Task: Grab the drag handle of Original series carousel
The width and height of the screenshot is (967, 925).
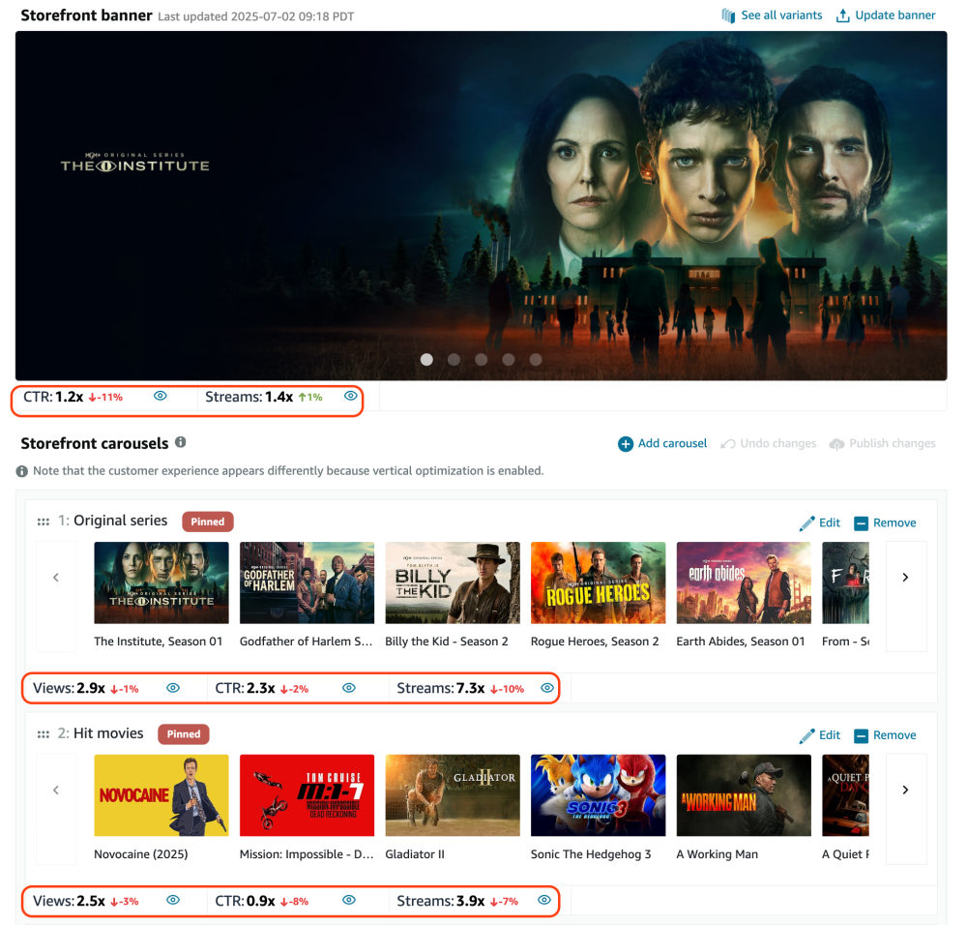Action: [x=44, y=522]
